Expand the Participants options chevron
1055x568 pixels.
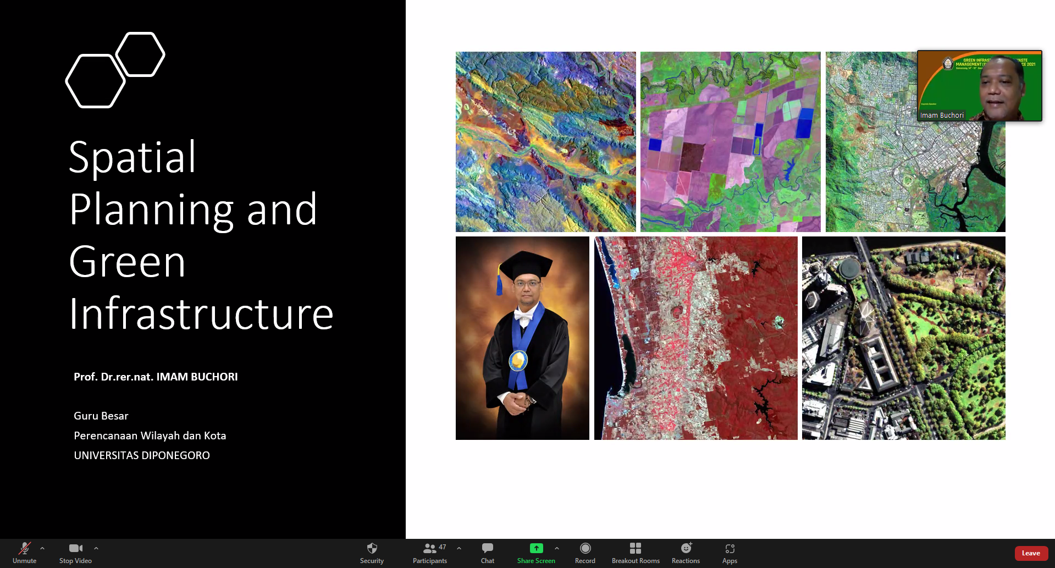(x=459, y=548)
